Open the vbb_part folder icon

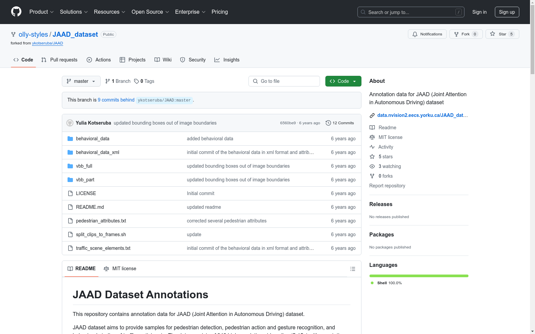pos(70,180)
